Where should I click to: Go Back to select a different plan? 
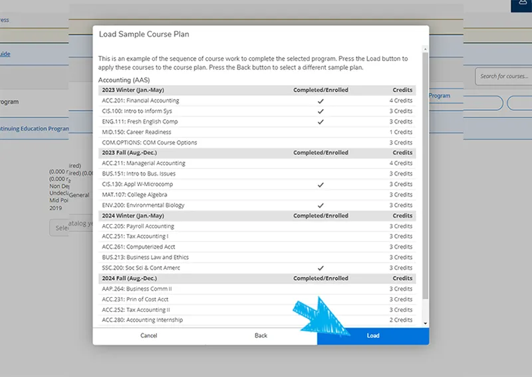(x=261, y=336)
